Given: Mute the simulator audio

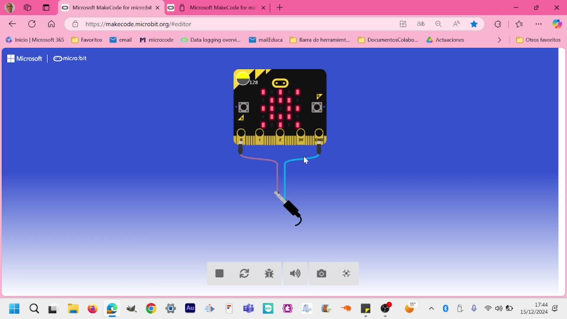Looking at the screenshot, I should point(295,274).
